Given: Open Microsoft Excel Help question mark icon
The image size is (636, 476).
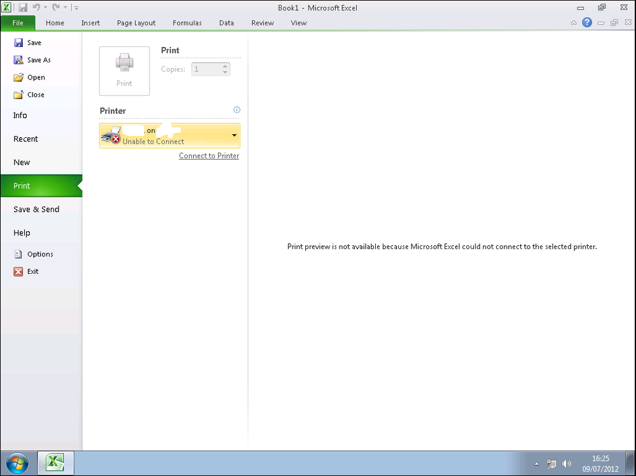Looking at the screenshot, I should coord(587,23).
